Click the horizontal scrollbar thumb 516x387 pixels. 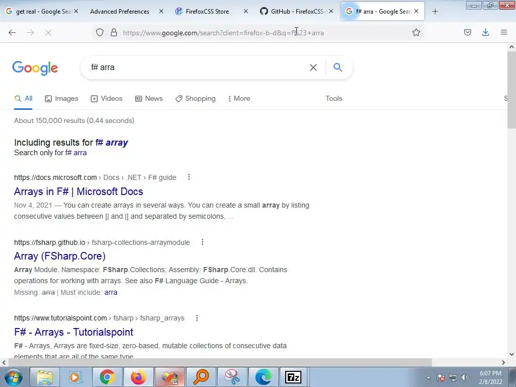220,362
